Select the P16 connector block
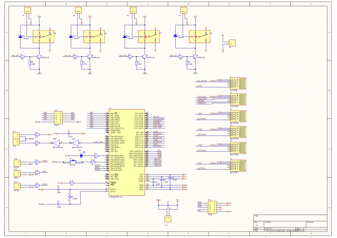This screenshot has width=337, height=238. [x=17, y=174]
